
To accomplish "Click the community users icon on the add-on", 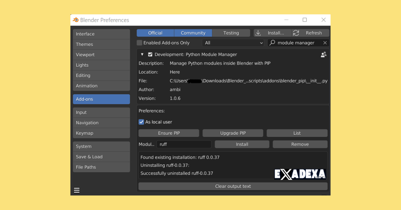I will click(323, 54).
